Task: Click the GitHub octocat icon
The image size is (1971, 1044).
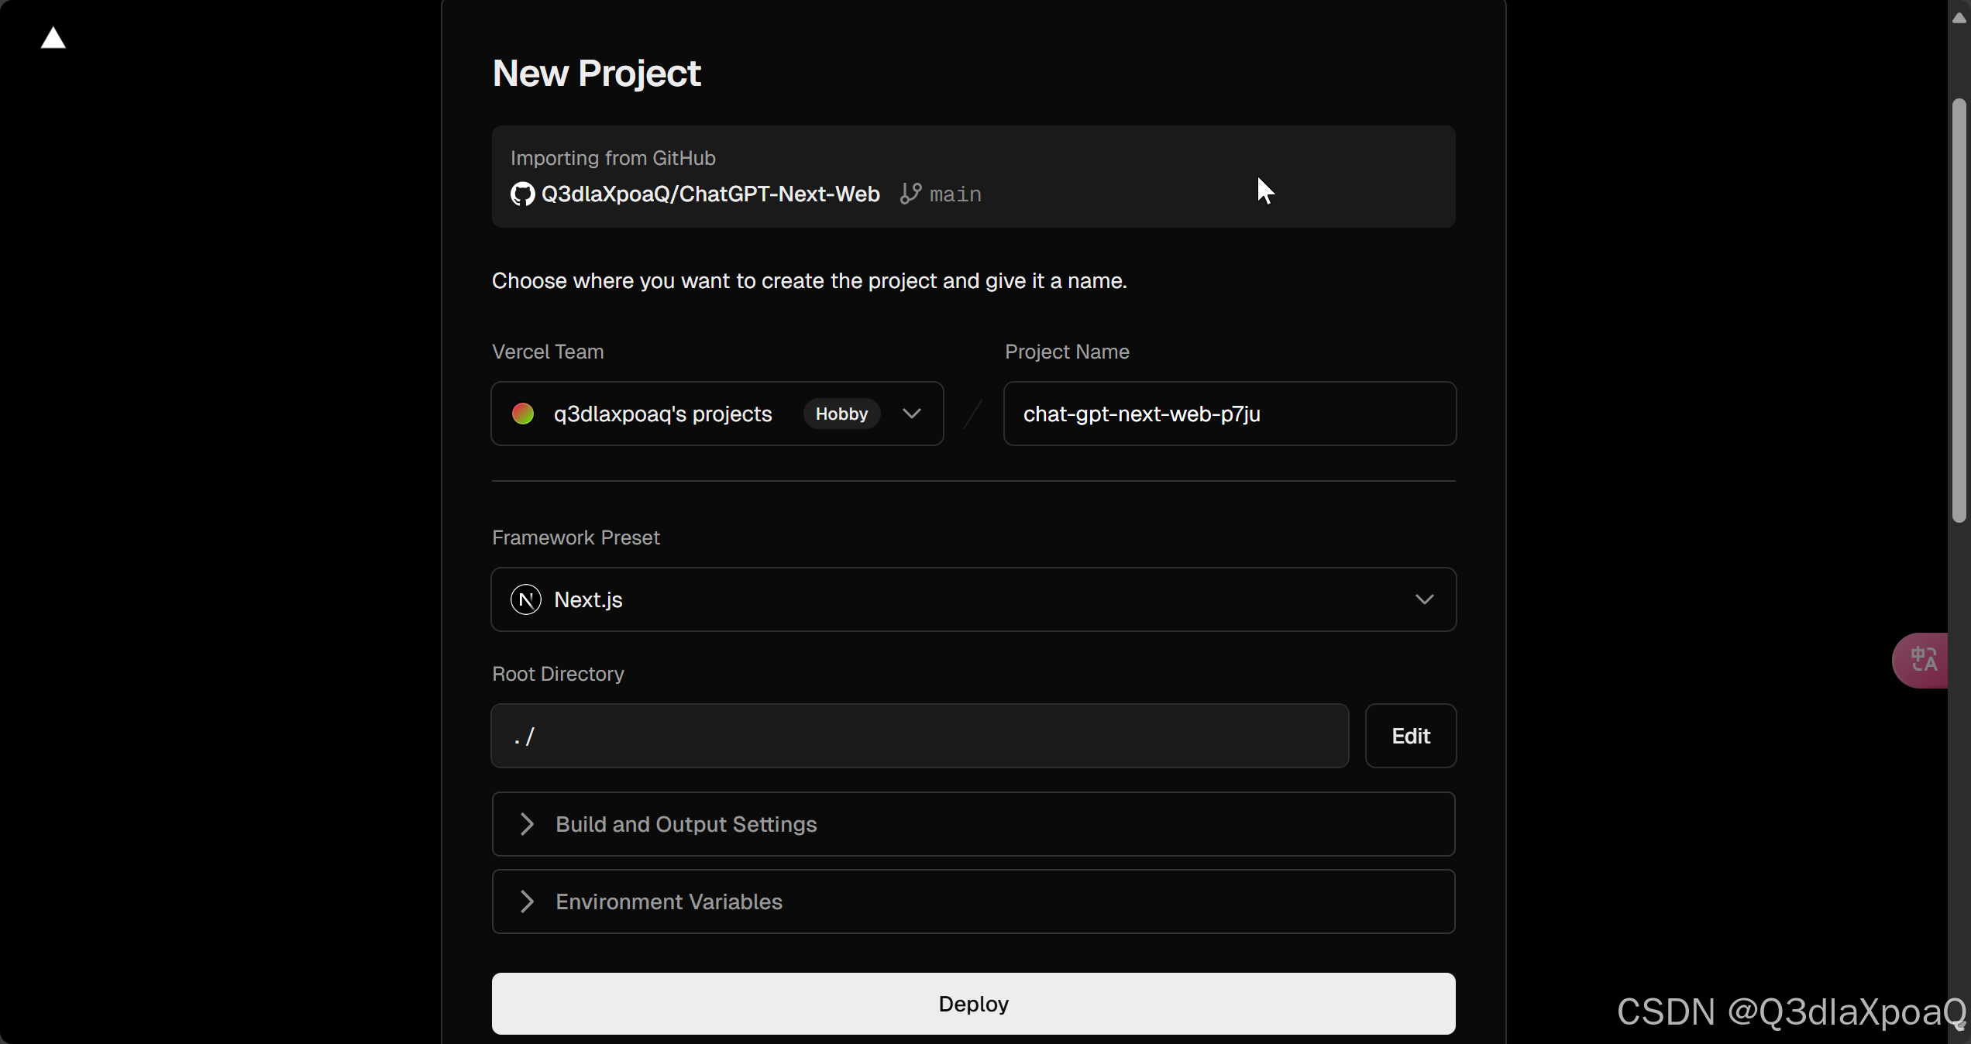Action: [x=522, y=194]
